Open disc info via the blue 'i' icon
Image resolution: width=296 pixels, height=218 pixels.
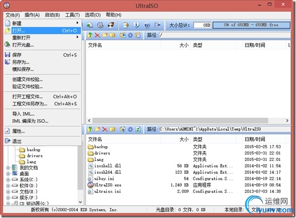tap(137, 25)
